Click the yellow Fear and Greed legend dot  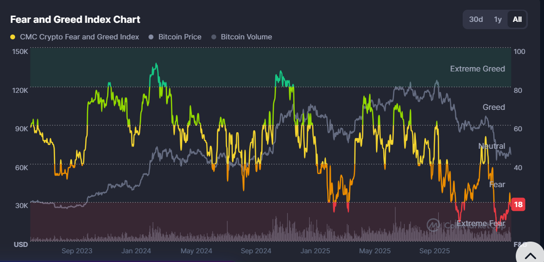(x=13, y=37)
